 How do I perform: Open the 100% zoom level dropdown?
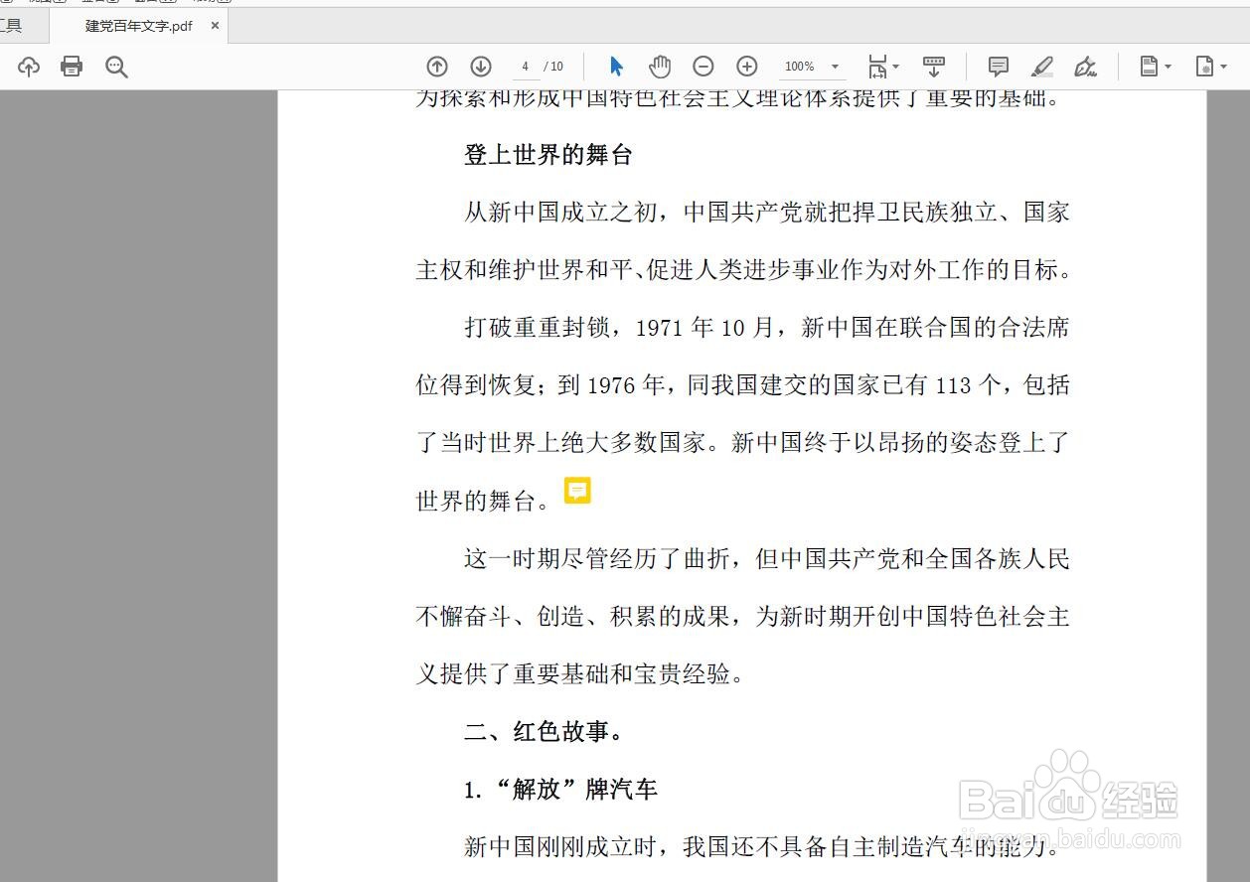835,67
